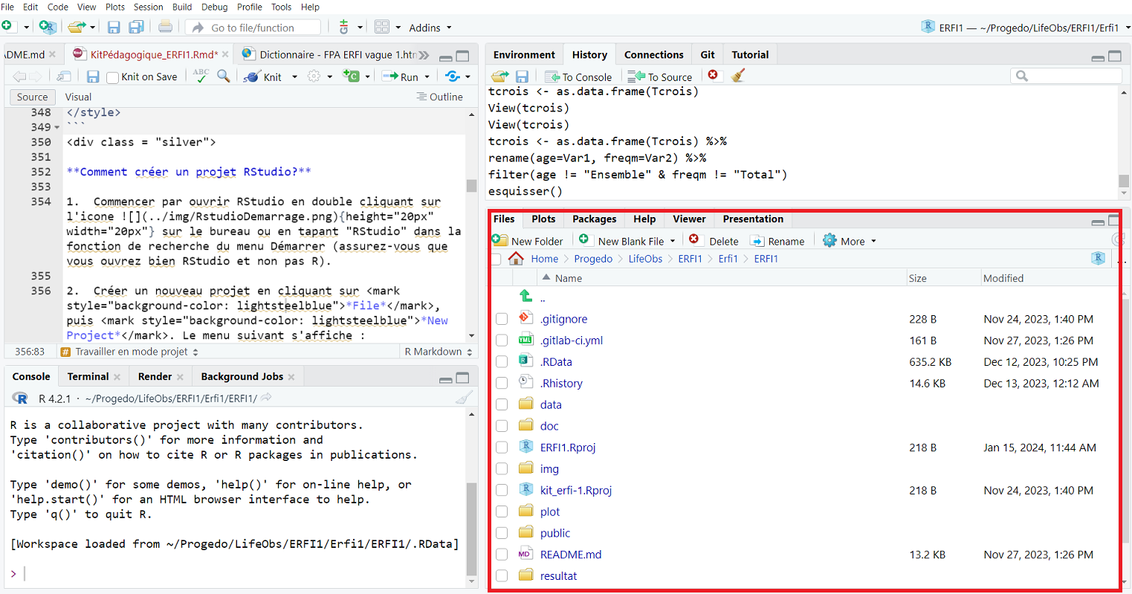
Task: Save all open documents icon
Action: (x=136, y=28)
